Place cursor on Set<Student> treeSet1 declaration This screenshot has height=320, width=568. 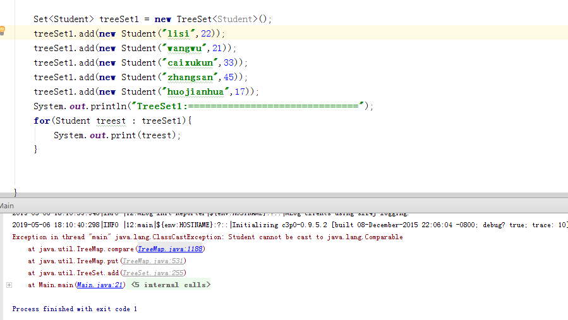point(152,19)
